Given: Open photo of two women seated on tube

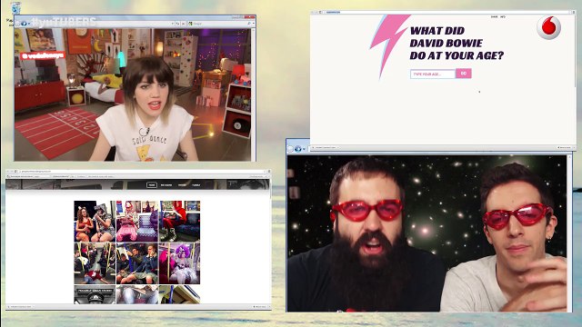Looking at the screenshot, I should [x=95, y=222].
